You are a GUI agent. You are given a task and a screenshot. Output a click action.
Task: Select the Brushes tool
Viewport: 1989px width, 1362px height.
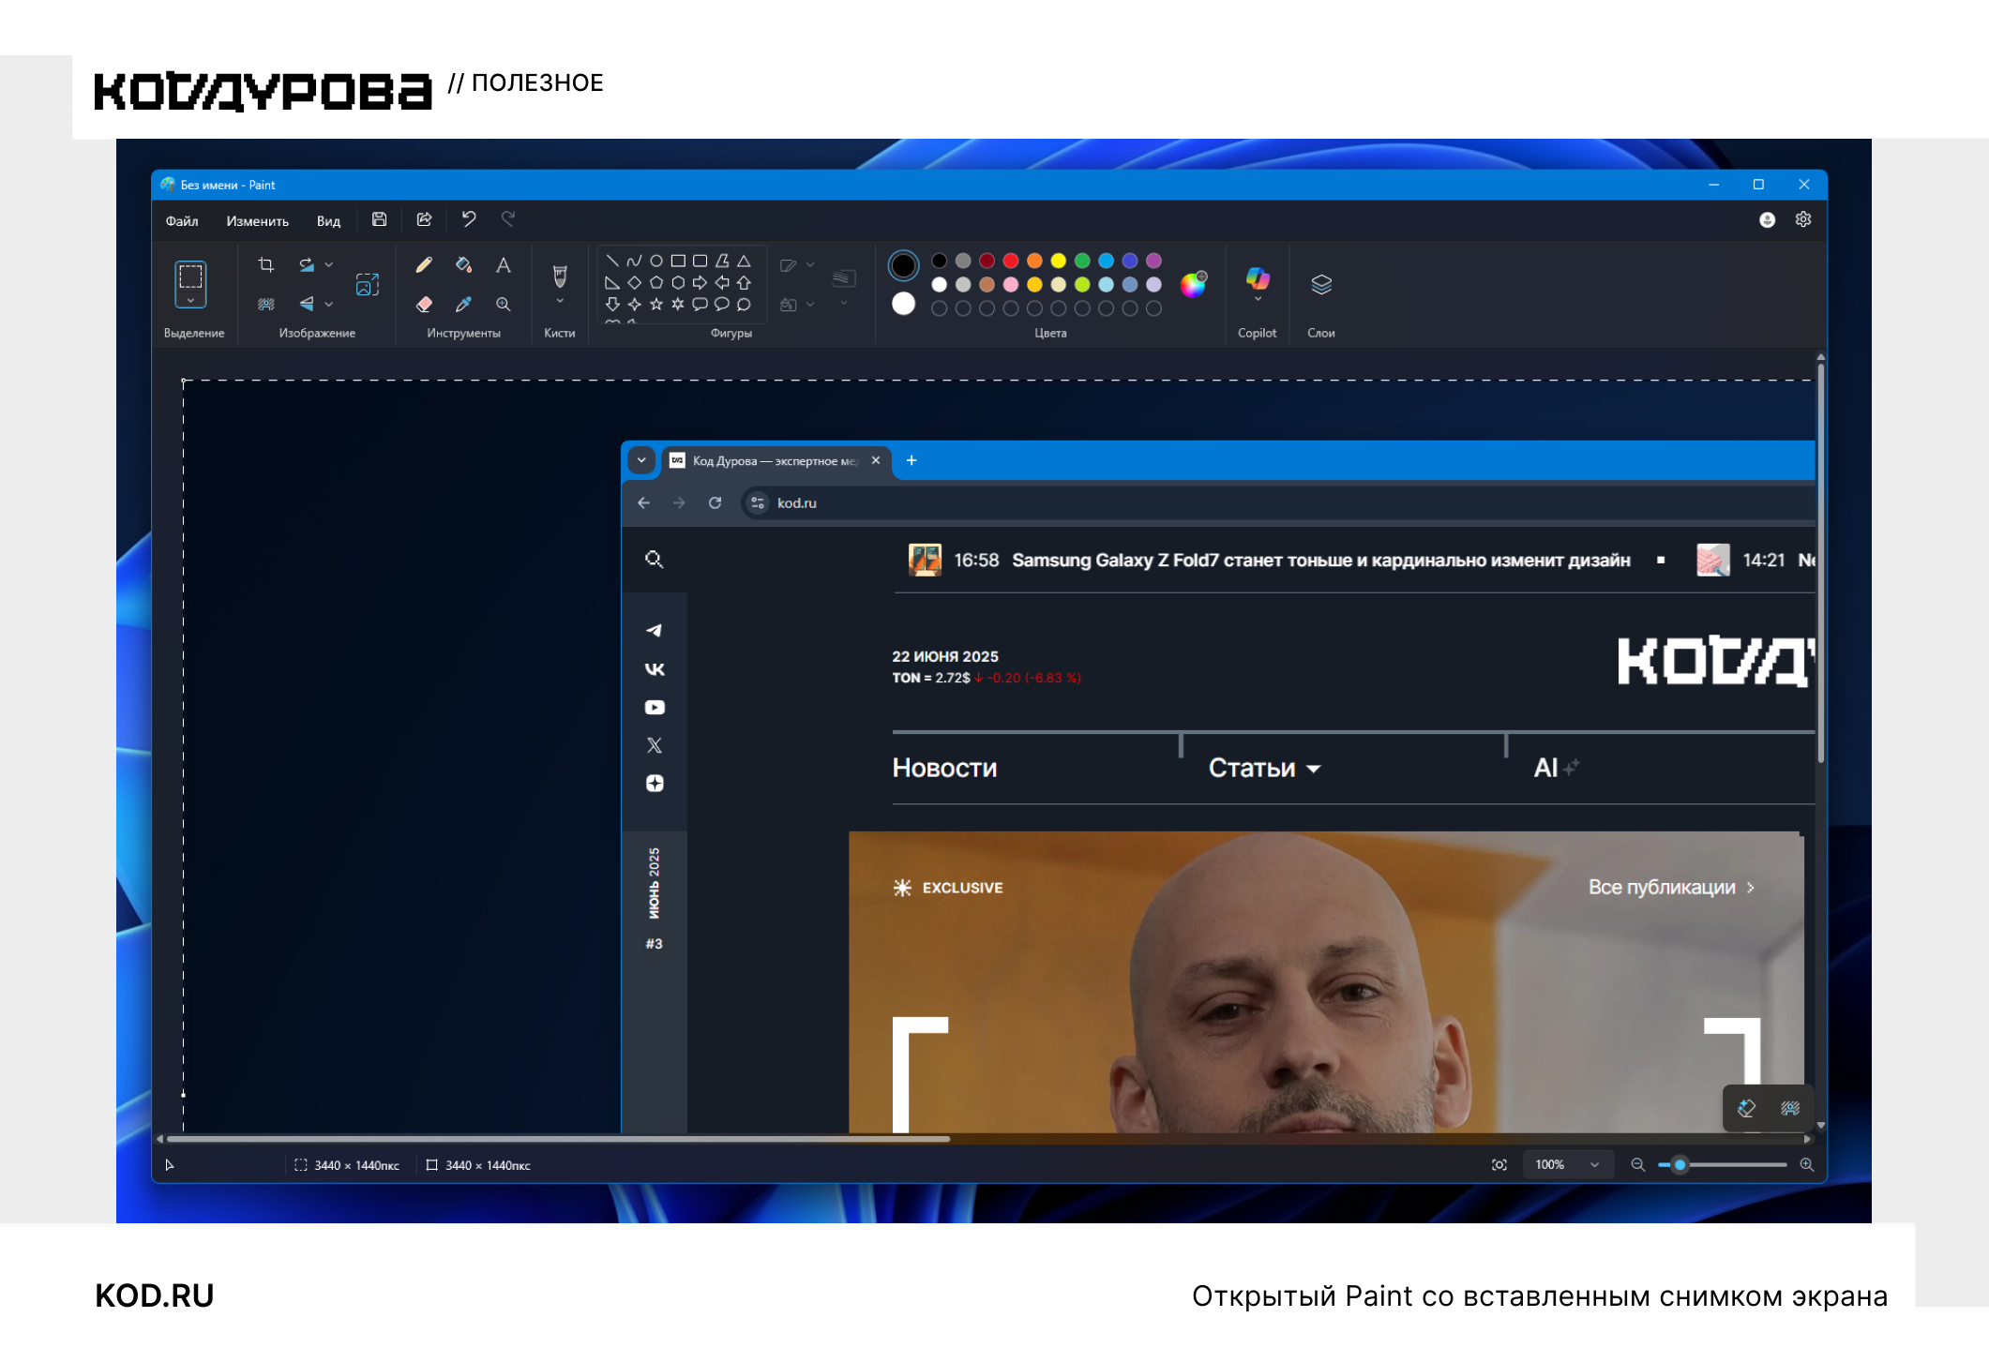pyautogui.click(x=560, y=276)
